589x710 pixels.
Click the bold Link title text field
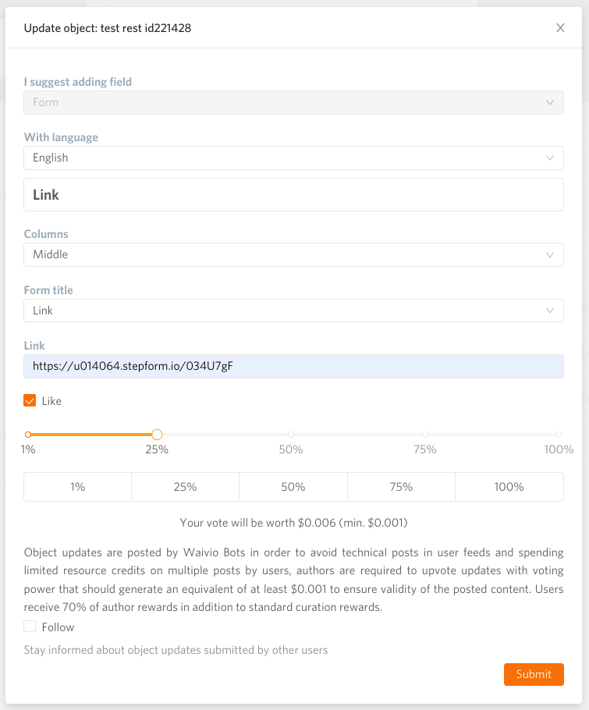[x=293, y=195]
